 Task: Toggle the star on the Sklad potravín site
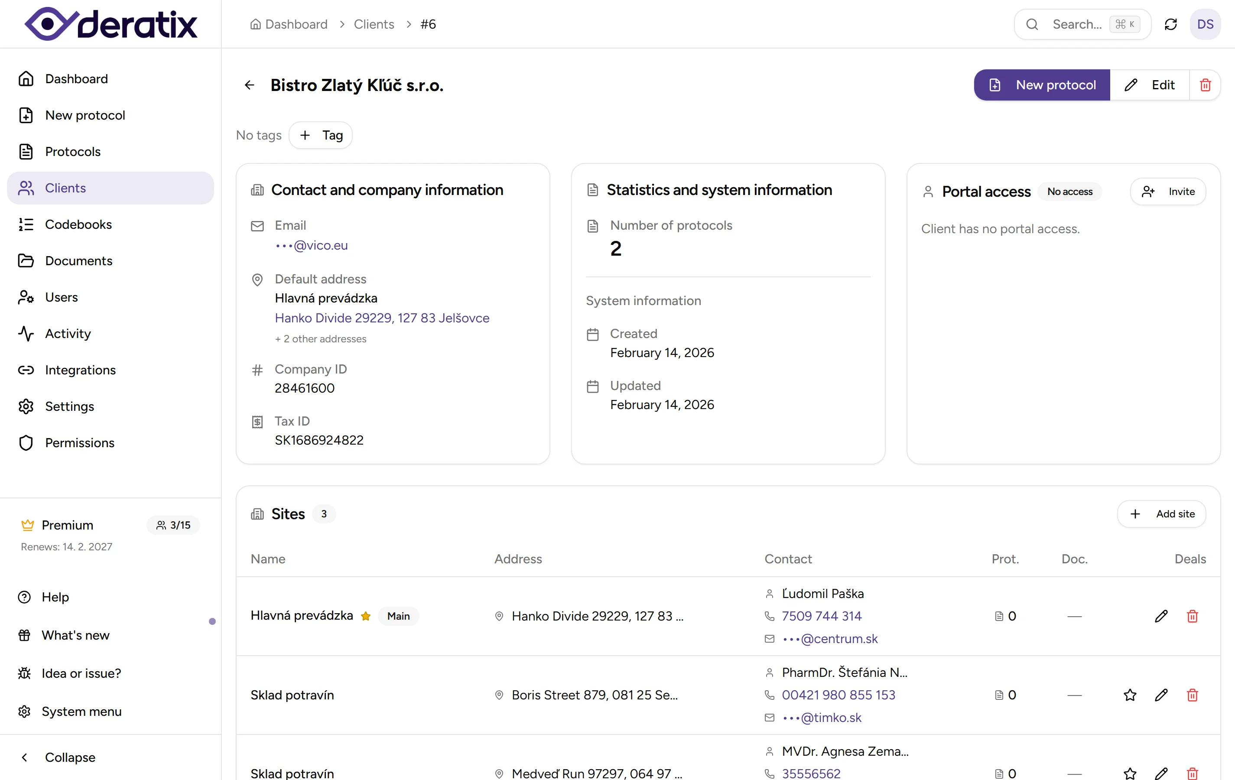click(1130, 695)
